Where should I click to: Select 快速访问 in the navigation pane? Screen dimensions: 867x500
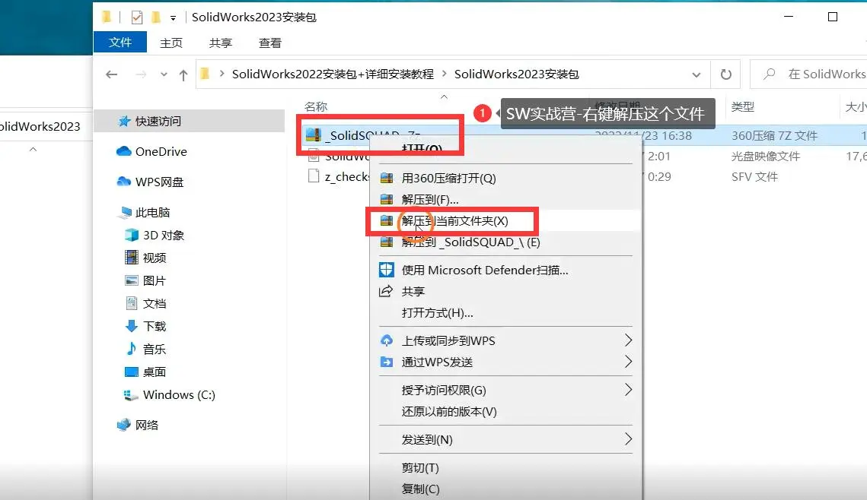coord(189,121)
